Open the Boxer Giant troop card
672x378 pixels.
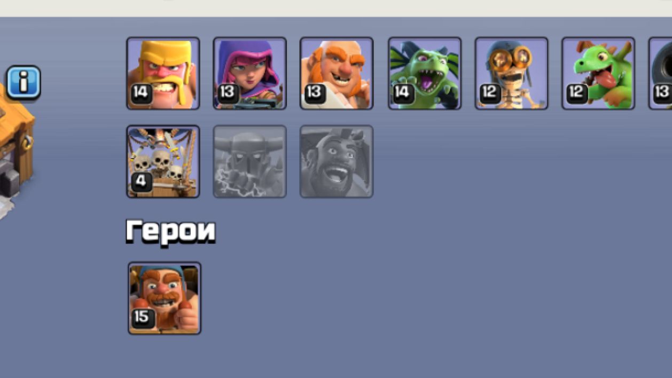(x=337, y=73)
